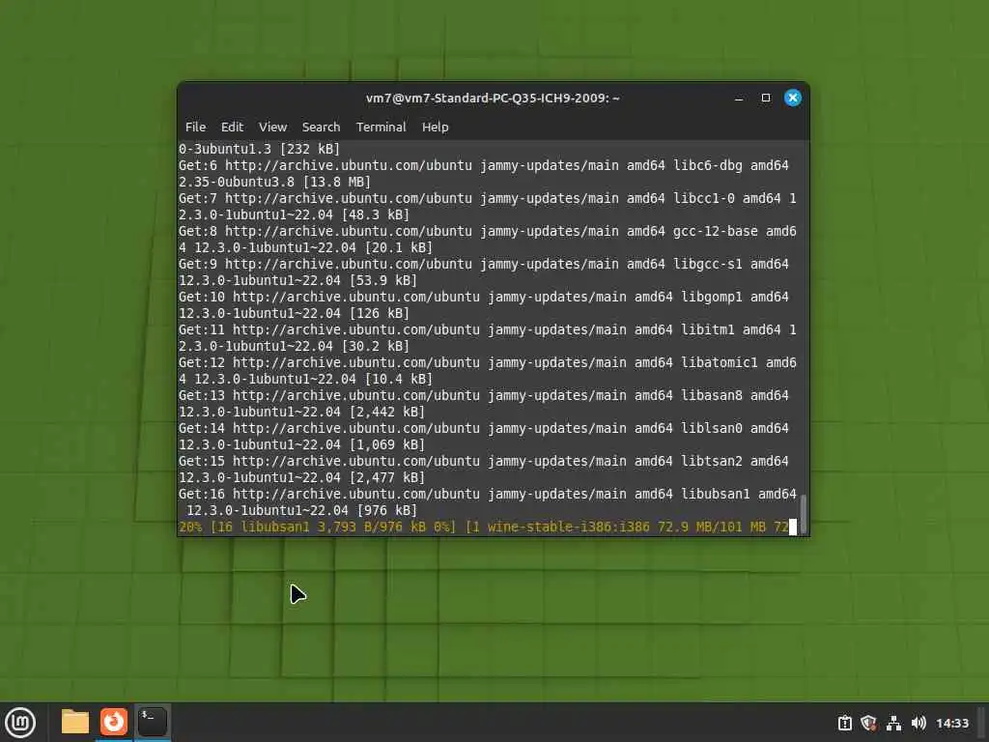Open the clipboard notification tray icon
989x742 pixels.
point(844,723)
